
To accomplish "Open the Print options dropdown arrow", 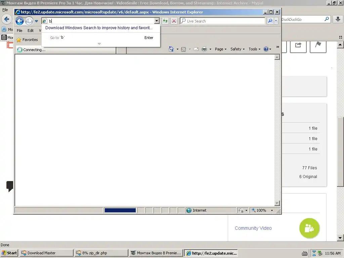I will click(210, 49).
